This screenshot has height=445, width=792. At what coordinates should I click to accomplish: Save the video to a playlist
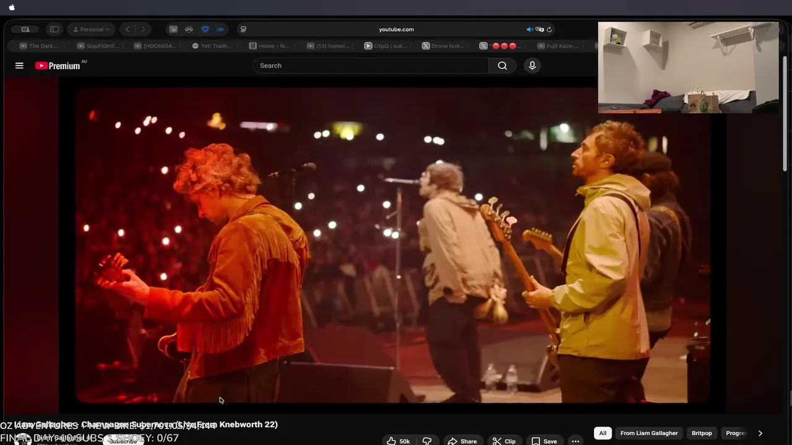pos(544,441)
